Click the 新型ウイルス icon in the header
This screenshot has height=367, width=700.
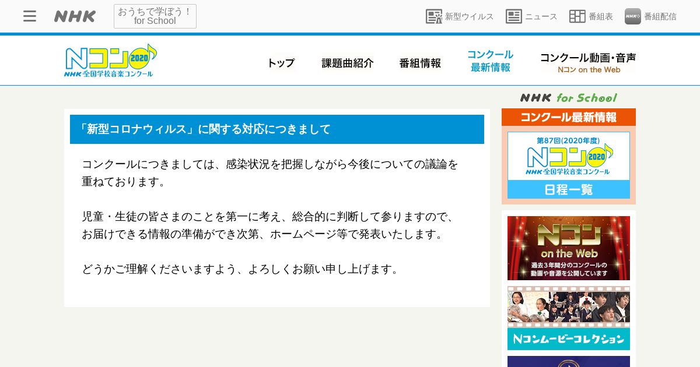click(434, 16)
